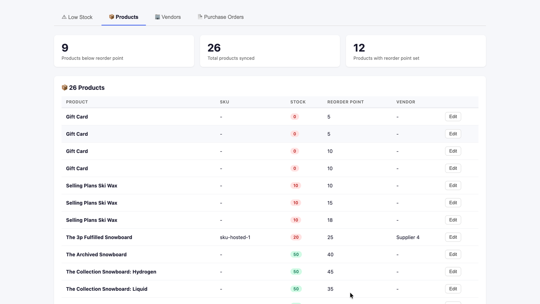Edit The Collection Snowboard: Liquid
This screenshot has height=304, width=540.
453,289
